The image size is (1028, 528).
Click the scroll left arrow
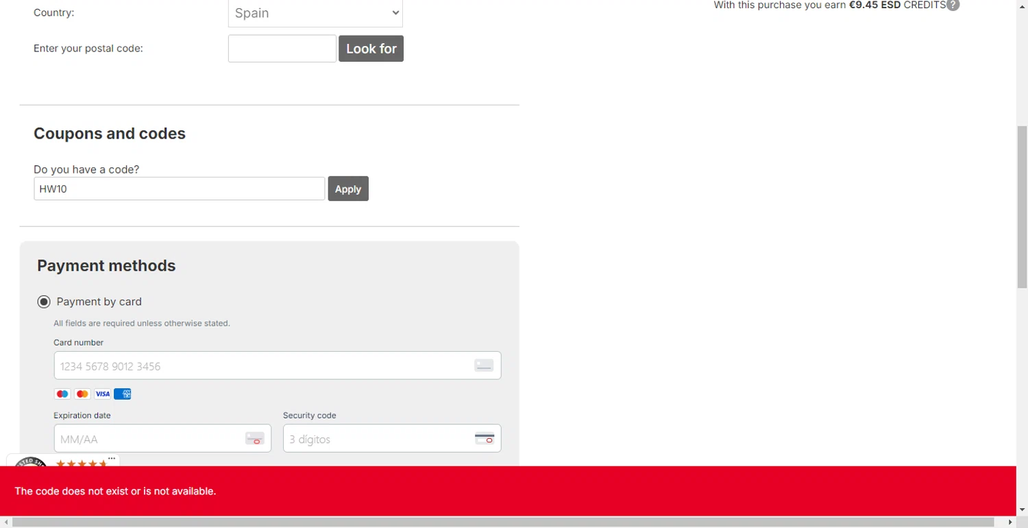tap(5, 522)
